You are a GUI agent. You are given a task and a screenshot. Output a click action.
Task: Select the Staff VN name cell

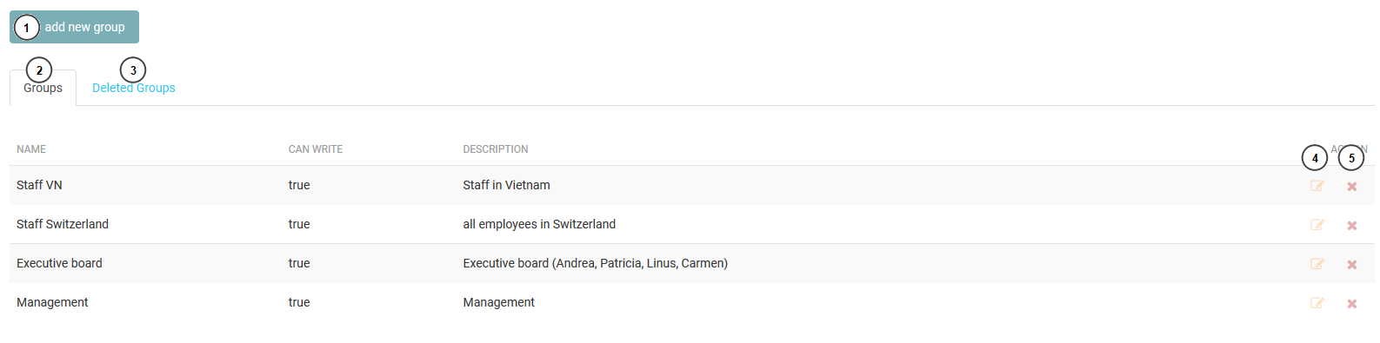tap(39, 185)
